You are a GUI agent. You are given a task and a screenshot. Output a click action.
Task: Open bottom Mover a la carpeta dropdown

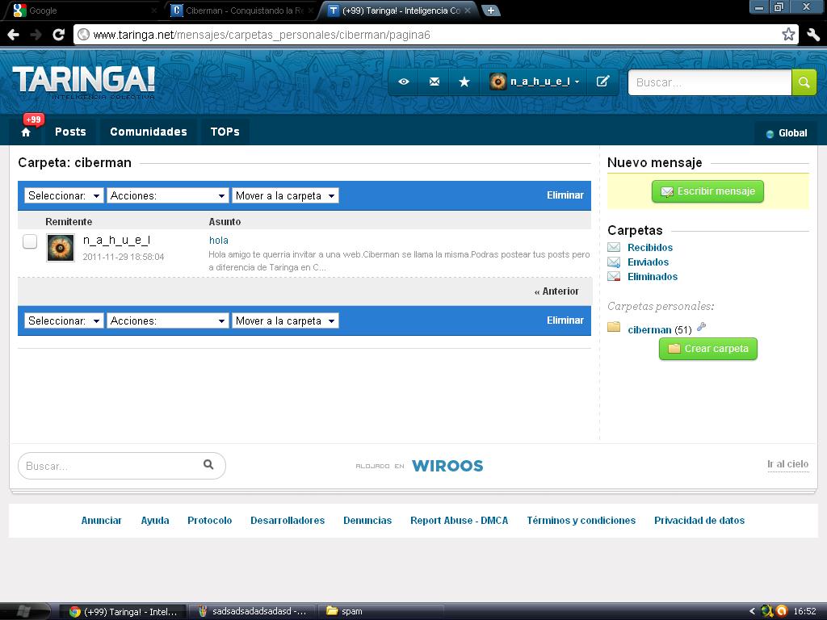(x=285, y=320)
